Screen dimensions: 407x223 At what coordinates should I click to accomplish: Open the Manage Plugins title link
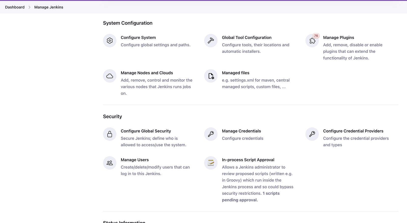(338, 37)
